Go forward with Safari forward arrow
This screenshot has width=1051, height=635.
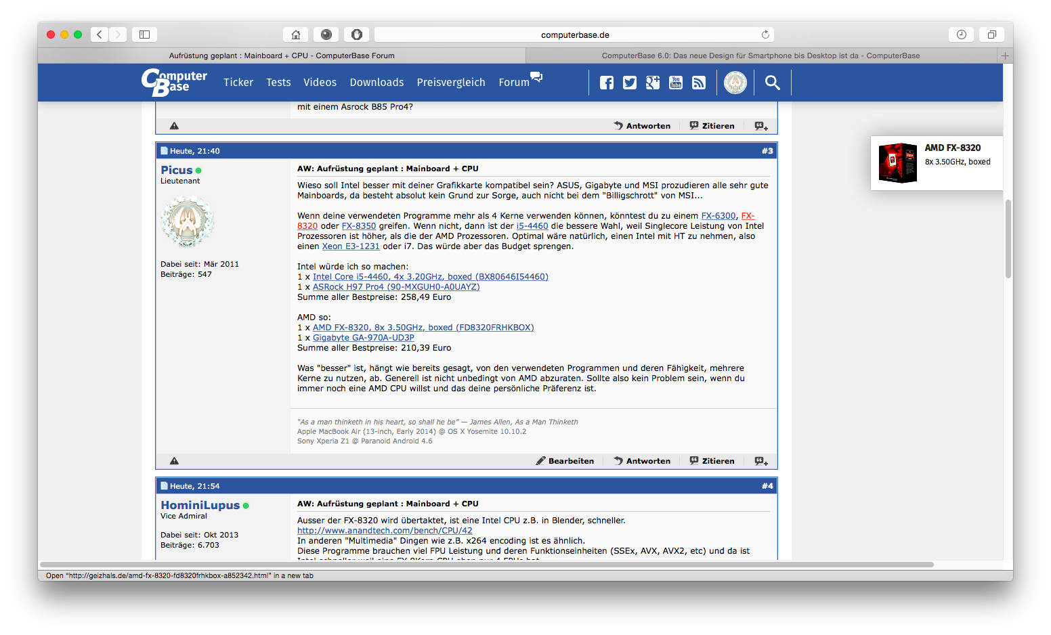(x=118, y=35)
